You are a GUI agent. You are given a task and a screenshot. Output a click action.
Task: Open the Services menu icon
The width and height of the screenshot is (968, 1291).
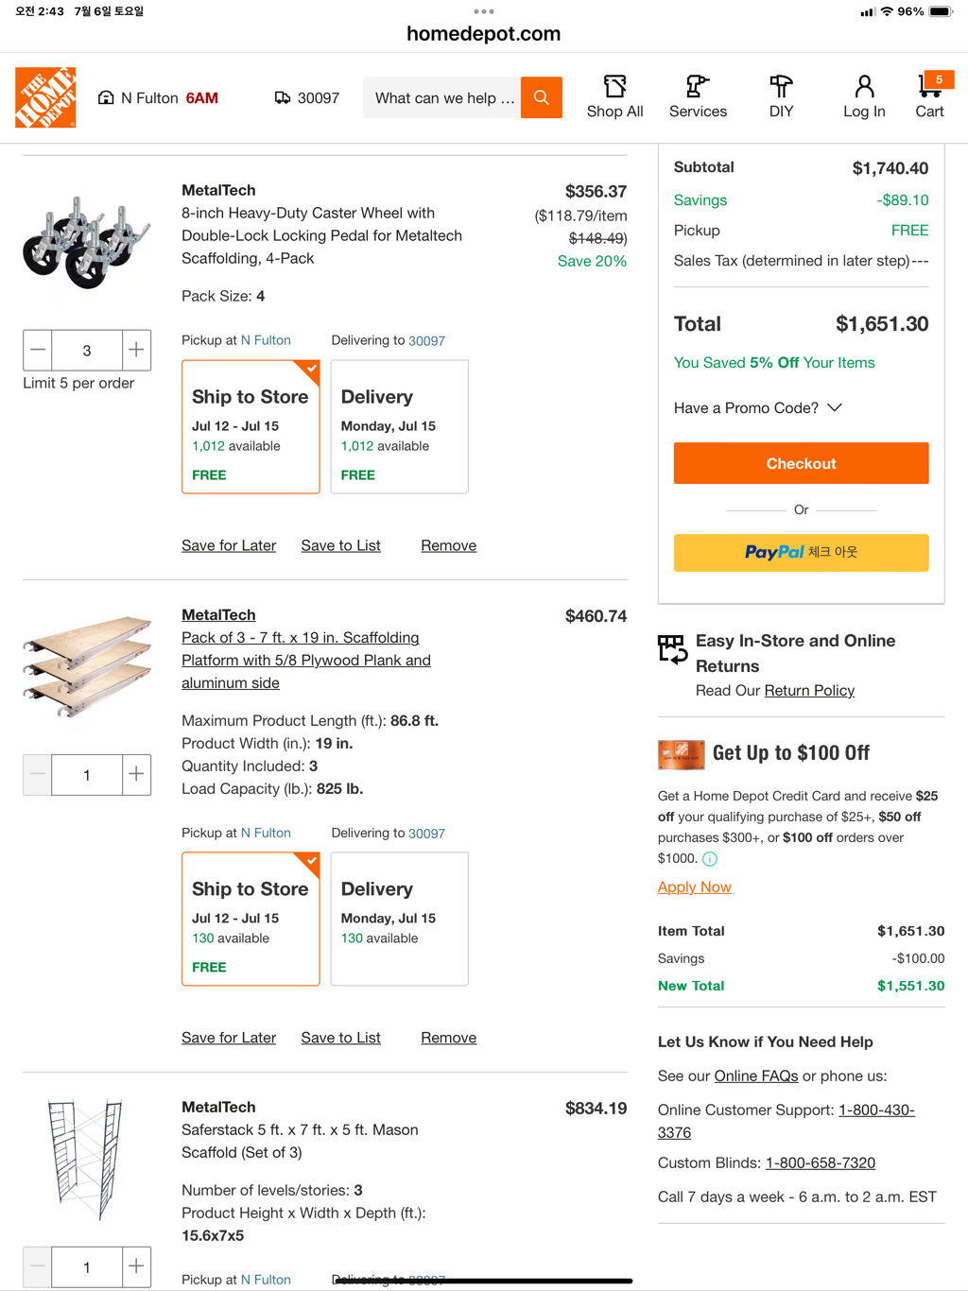(698, 97)
